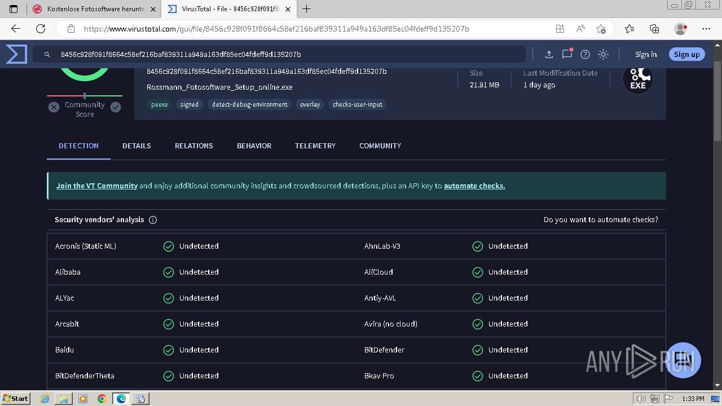Switch to the BEHAVIOR tab
This screenshot has width=722, height=406.
point(254,145)
